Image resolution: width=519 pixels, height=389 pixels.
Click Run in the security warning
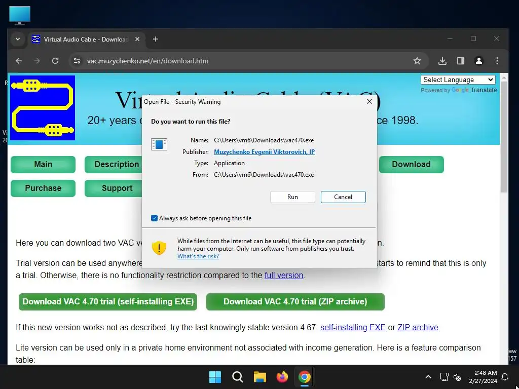292,197
